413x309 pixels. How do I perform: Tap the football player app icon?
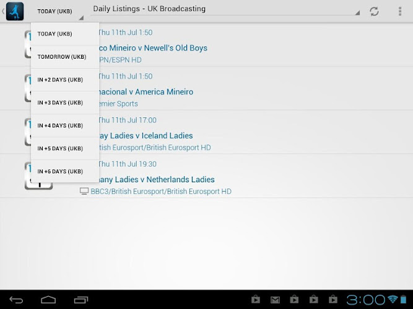15,11
